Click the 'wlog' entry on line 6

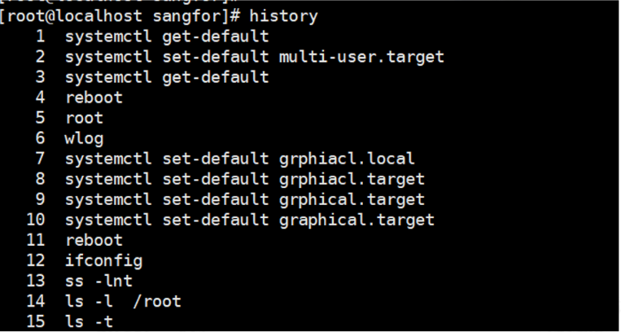point(85,138)
